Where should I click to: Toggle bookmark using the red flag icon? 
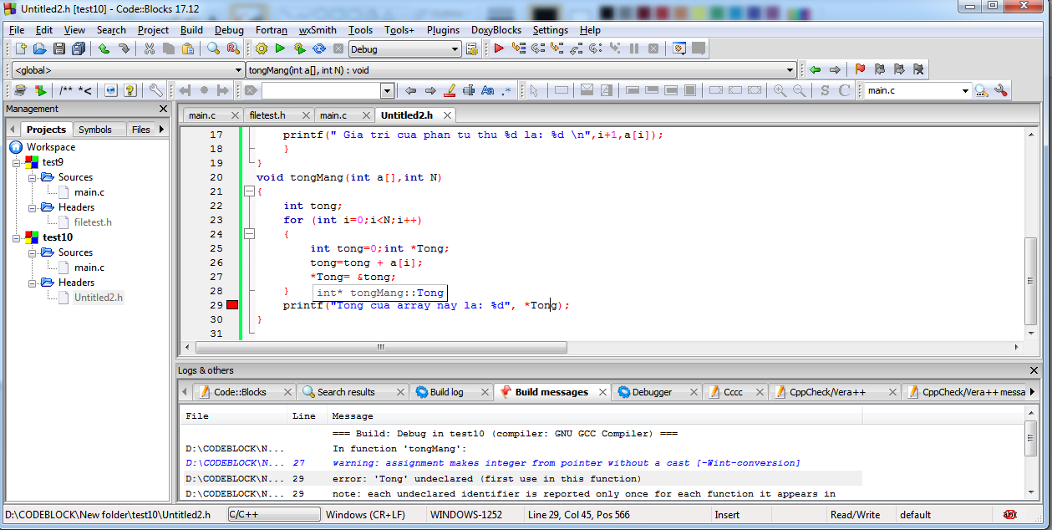tap(860, 70)
